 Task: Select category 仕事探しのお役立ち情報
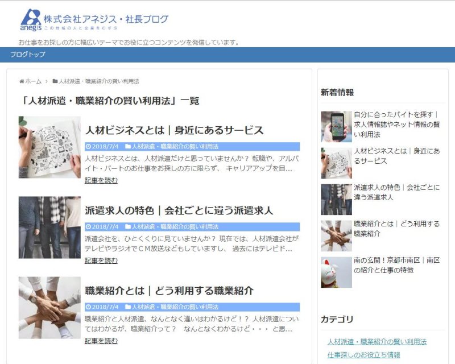tap(363, 355)
